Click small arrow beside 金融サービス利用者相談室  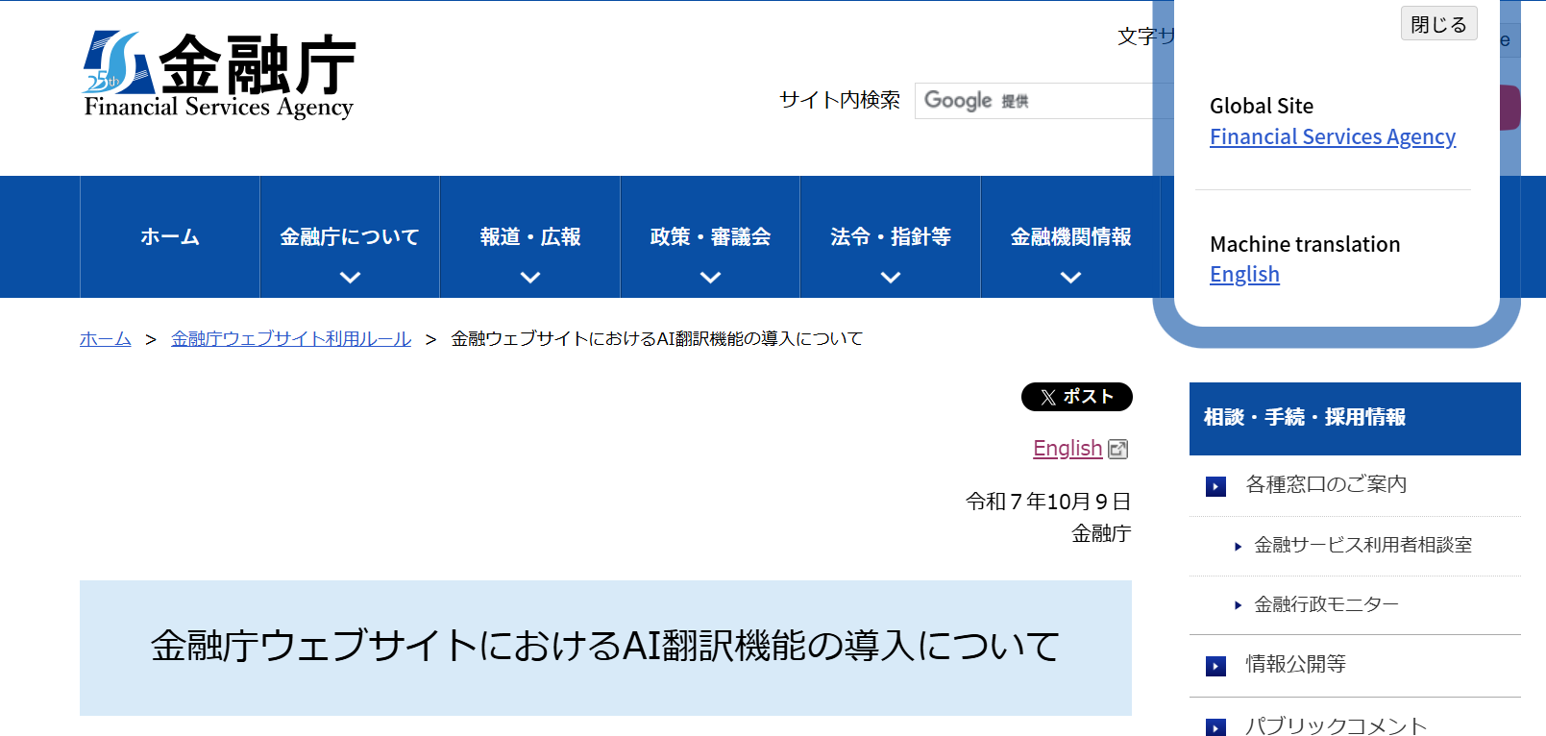tap(1238, 547)
